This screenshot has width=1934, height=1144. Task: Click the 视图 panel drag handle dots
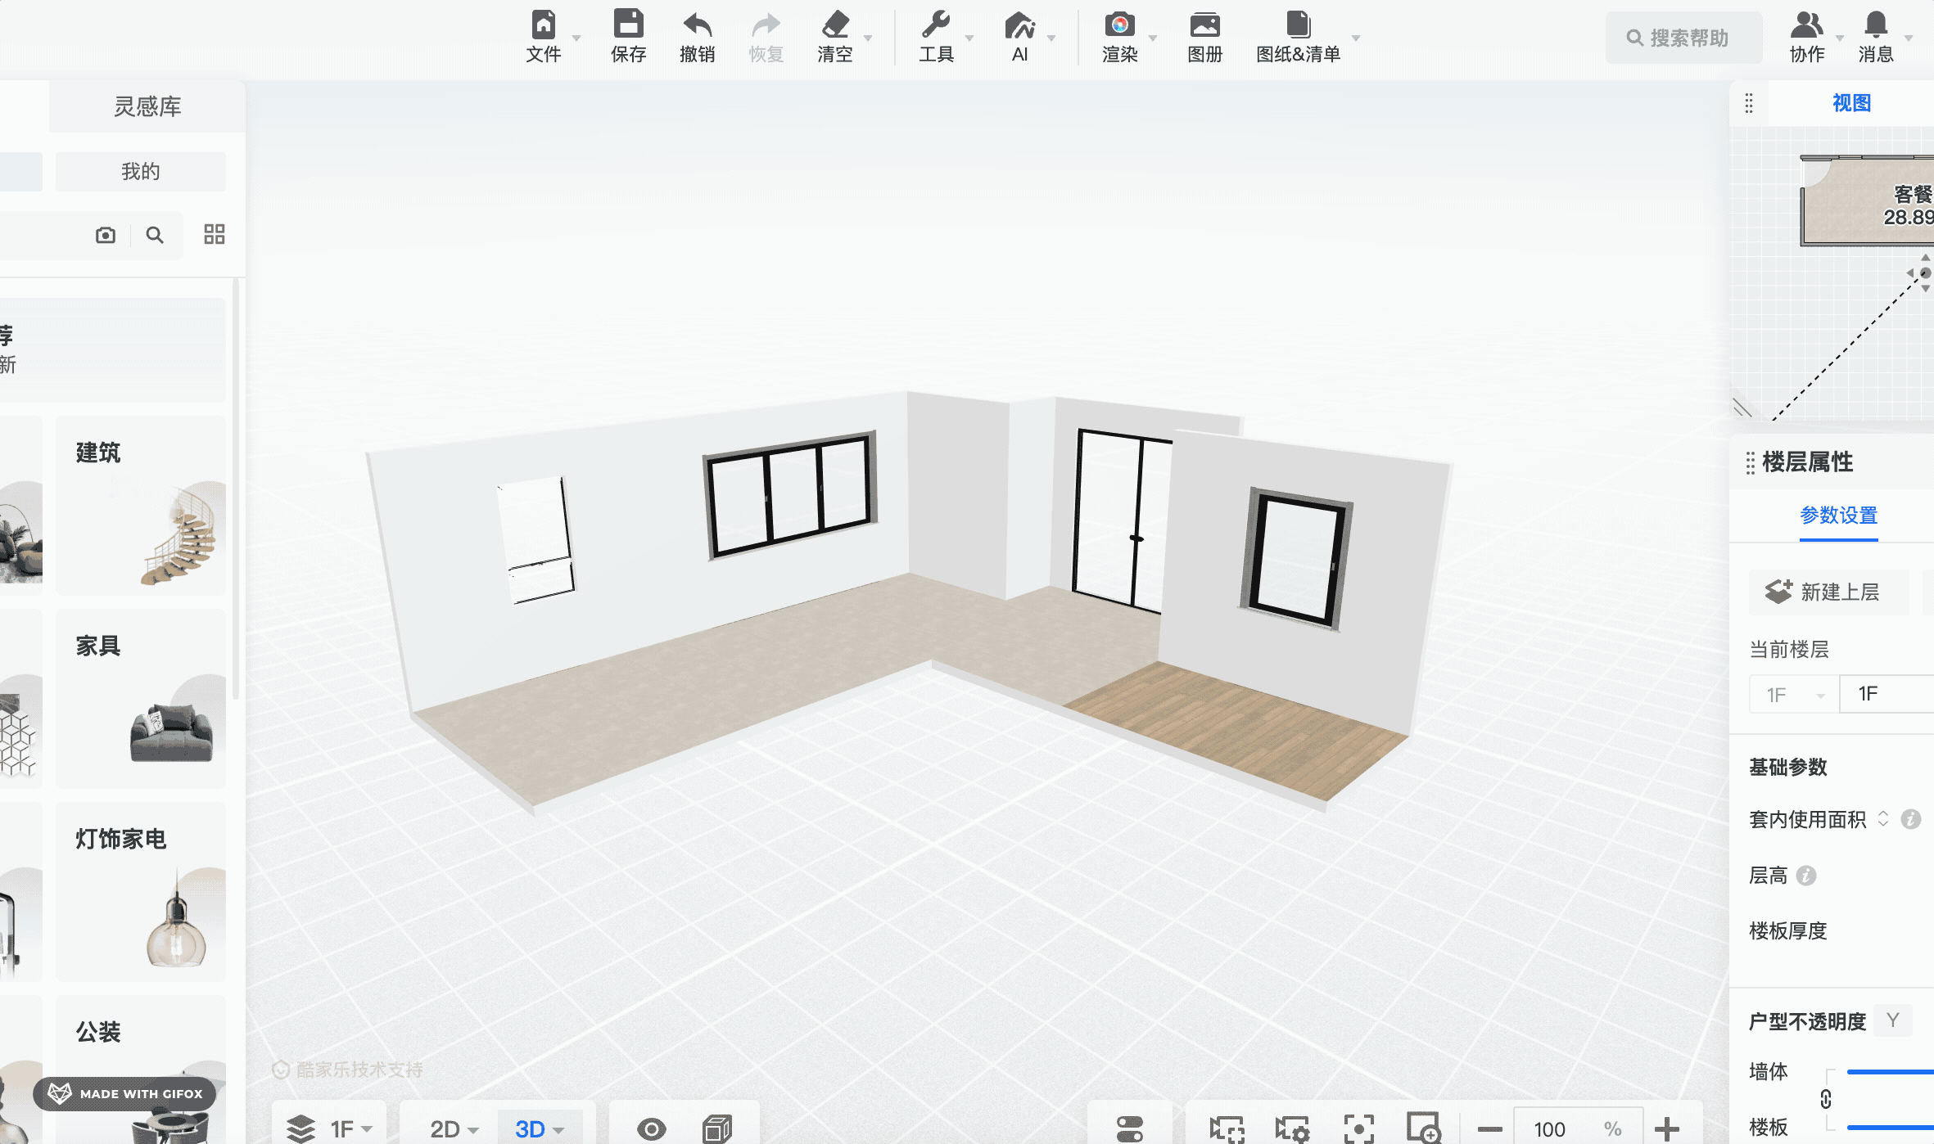tap(1749, 103)
